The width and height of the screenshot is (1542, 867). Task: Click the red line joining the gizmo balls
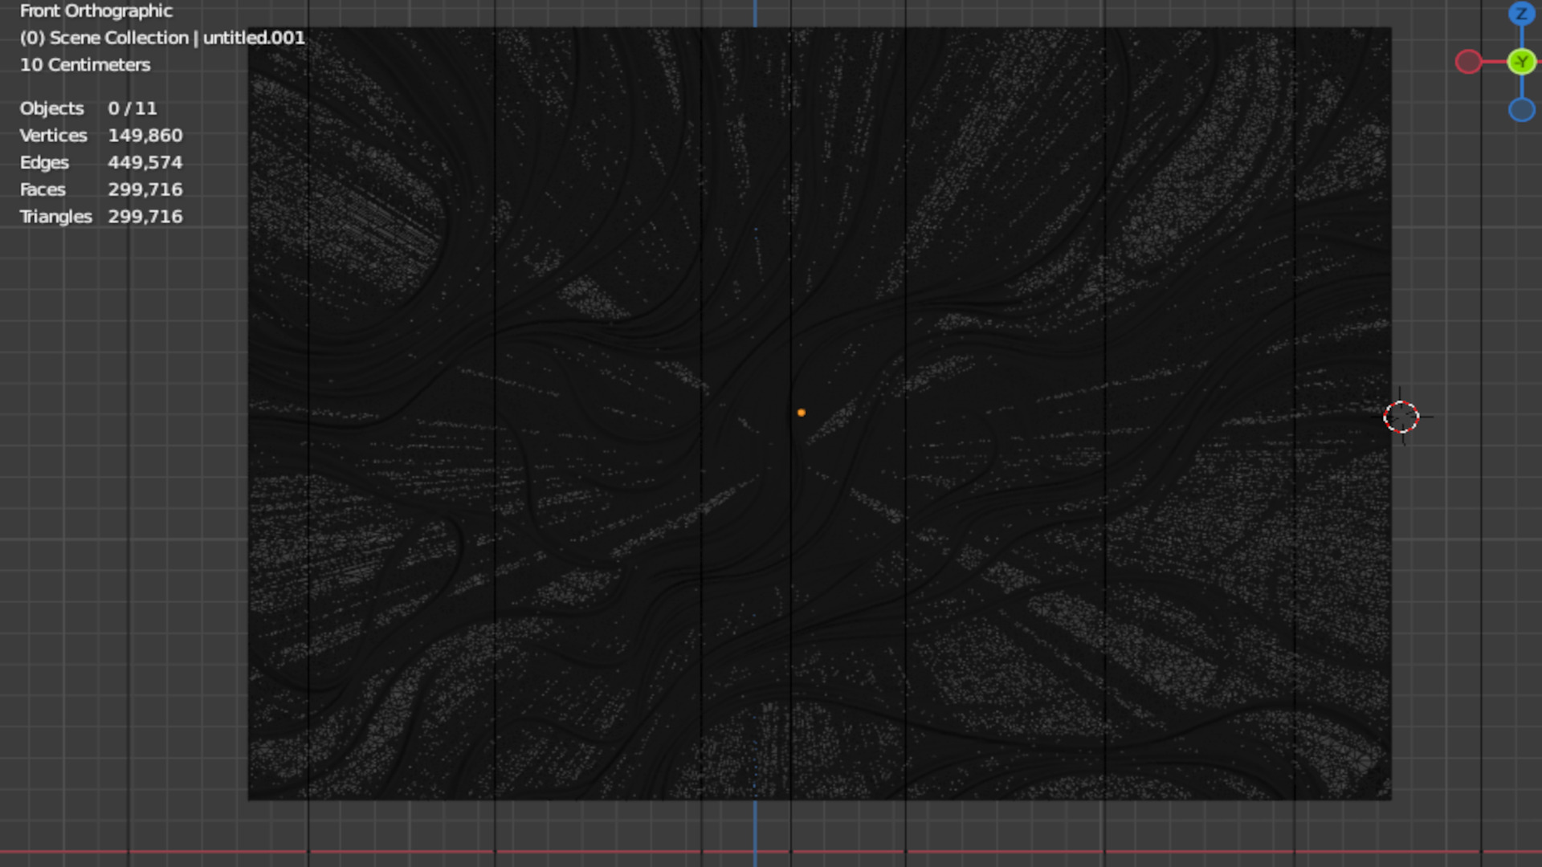click(x=1494, y=62)
